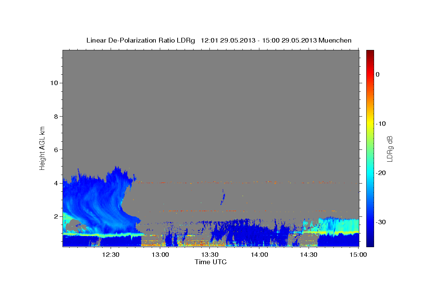Click the "14:30" time tick label
This screenshot has width=444, height=296.
pos(309,255)
